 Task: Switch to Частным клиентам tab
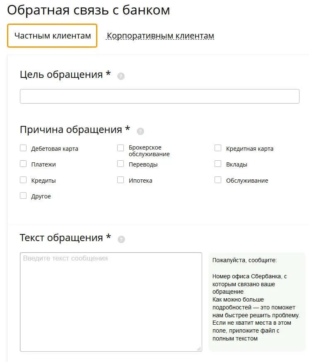[x=52, y=36]
